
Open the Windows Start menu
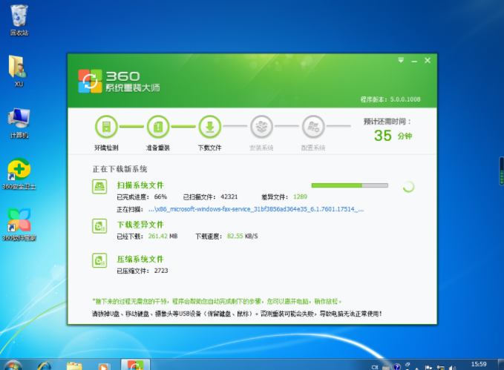click(13, 366)
